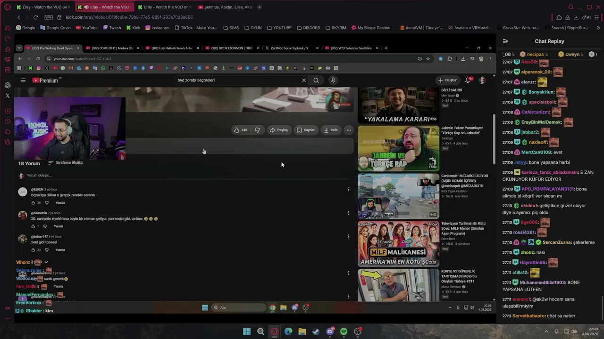Dislike the YouTube video
604x339 pixels.
coord(257,130)
